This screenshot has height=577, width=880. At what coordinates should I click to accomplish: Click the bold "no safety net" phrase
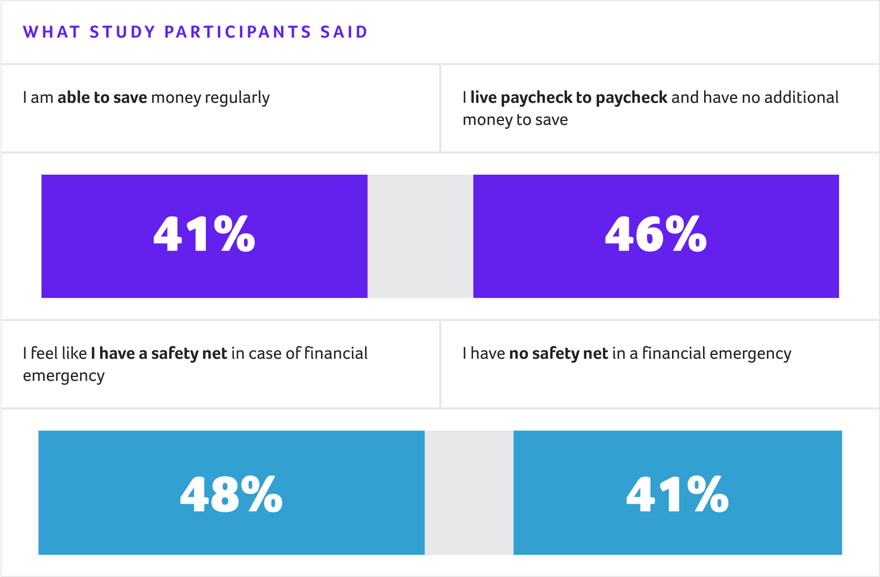tap(559, 354)
